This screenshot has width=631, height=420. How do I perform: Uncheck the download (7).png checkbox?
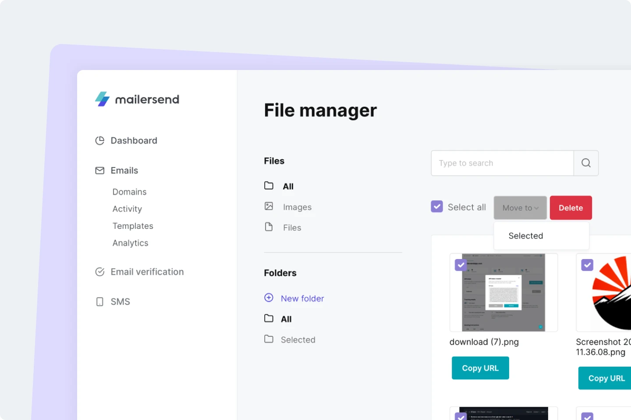coord(461,265)
